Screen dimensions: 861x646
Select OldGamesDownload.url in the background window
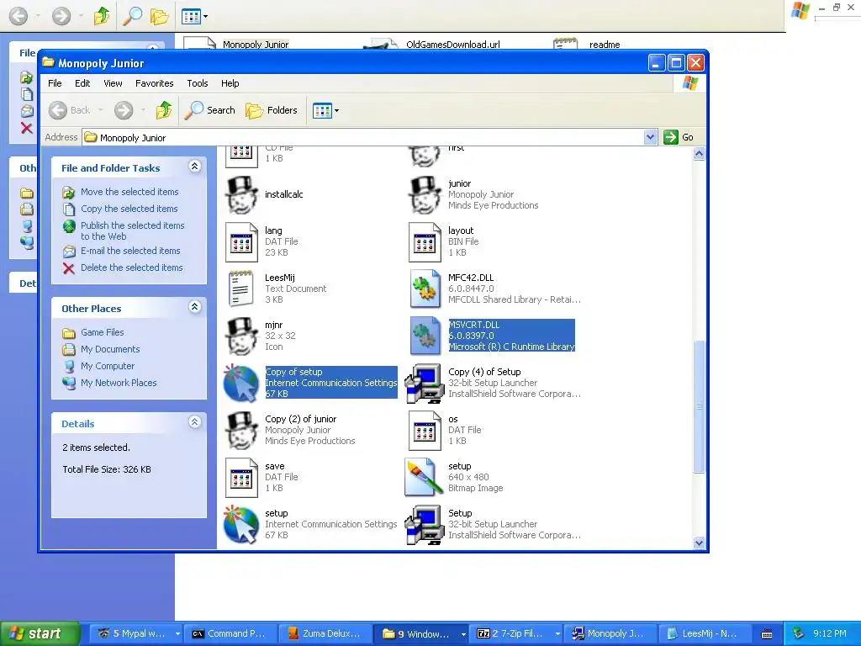click(453, 45)
